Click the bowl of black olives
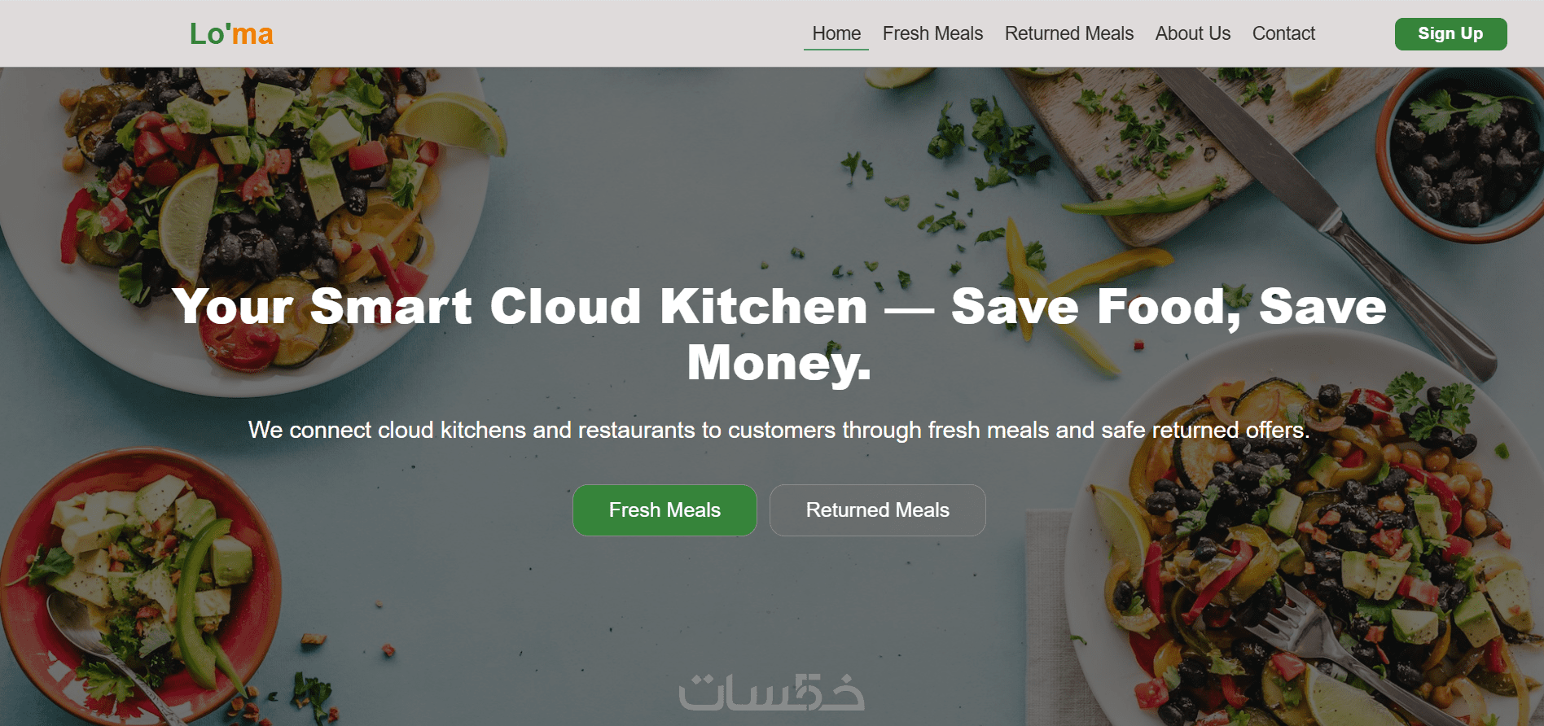Viewport: 1544px width, 726px height. (x=1462, y=155)
